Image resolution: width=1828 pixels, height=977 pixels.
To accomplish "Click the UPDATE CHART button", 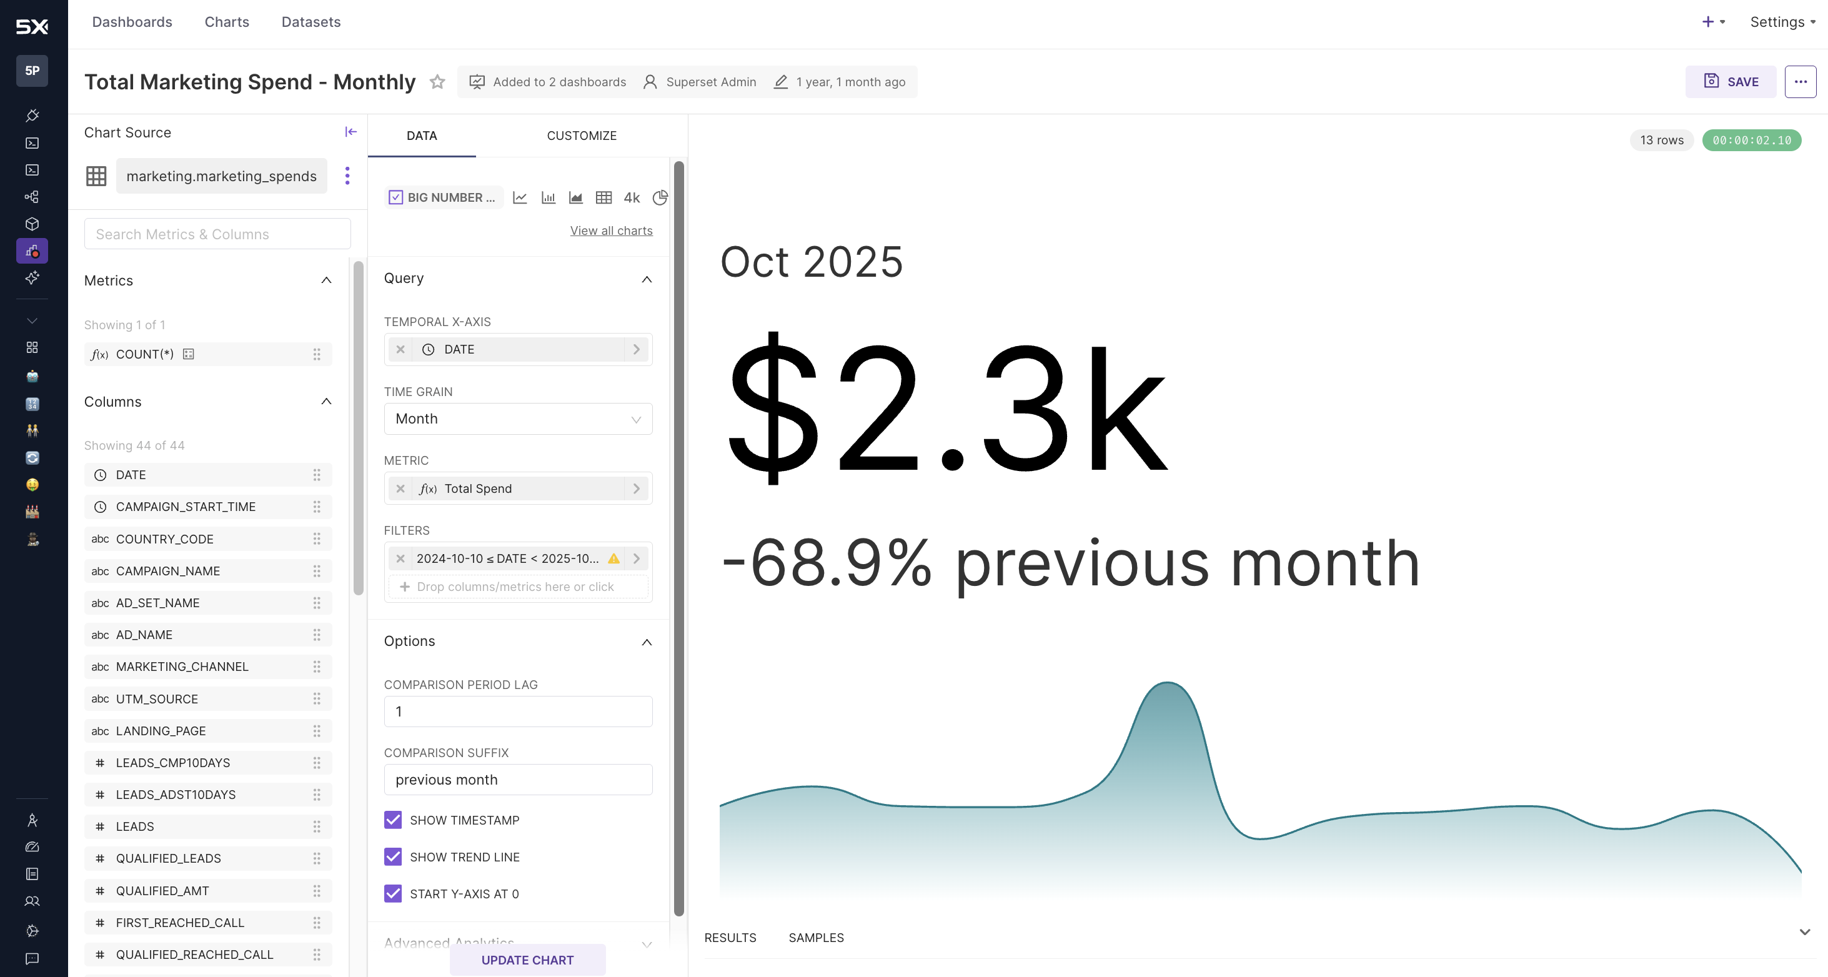I will [527, 960].
